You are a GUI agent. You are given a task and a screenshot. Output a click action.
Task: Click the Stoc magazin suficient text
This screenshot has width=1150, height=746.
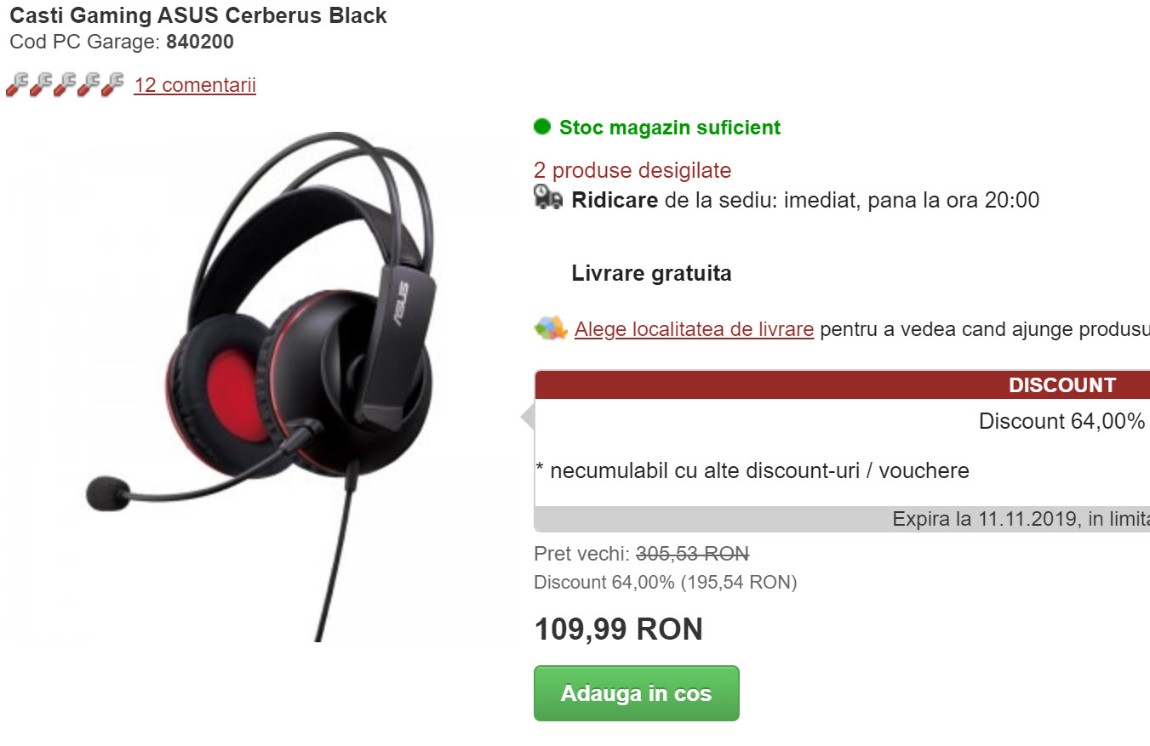670,128
